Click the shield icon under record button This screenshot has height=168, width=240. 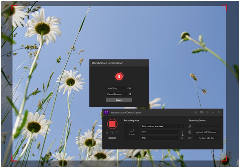pyautogui.click(x=117, y=133)
